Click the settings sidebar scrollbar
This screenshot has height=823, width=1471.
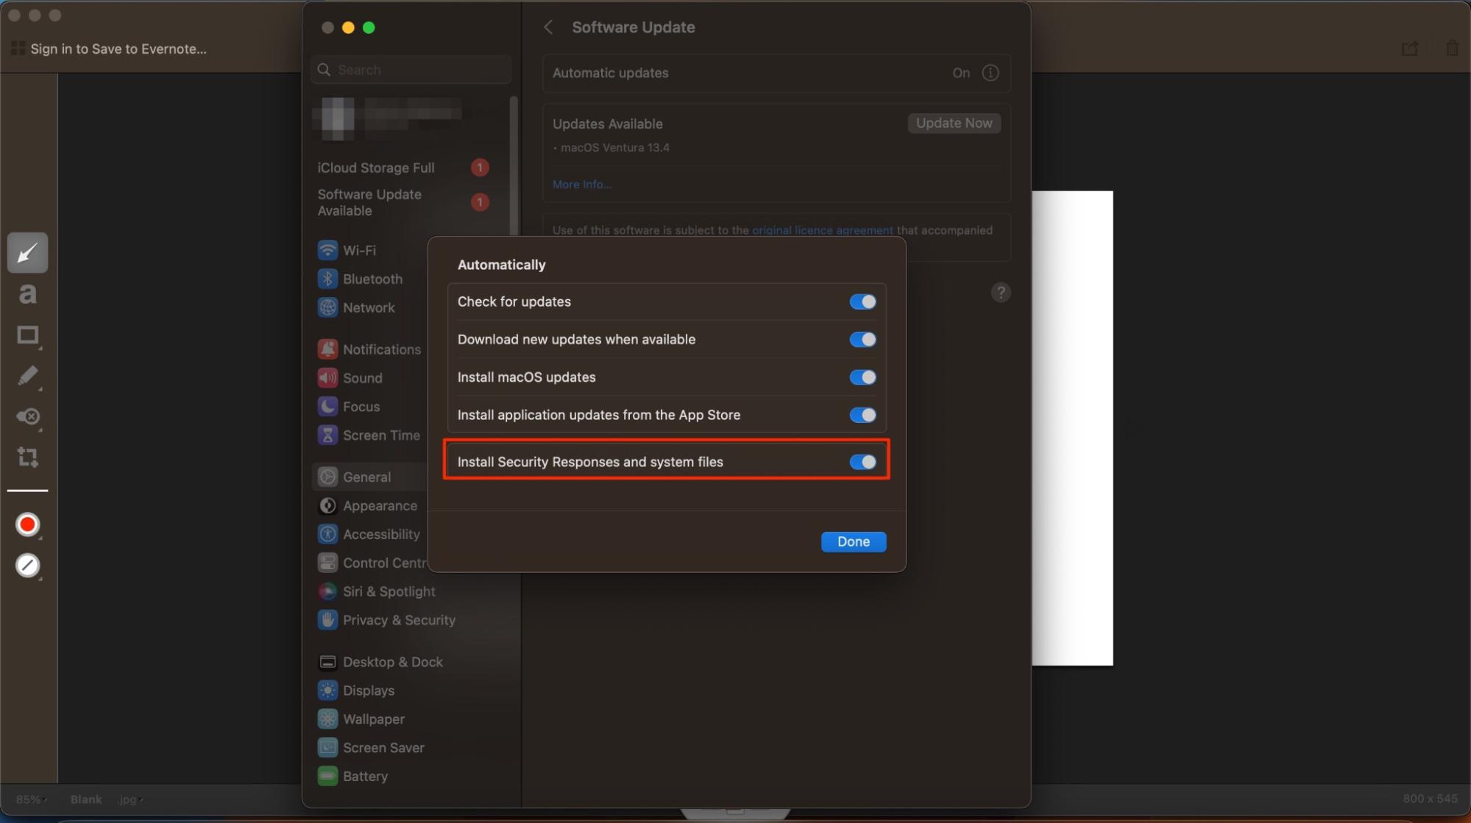click(514, 165)
